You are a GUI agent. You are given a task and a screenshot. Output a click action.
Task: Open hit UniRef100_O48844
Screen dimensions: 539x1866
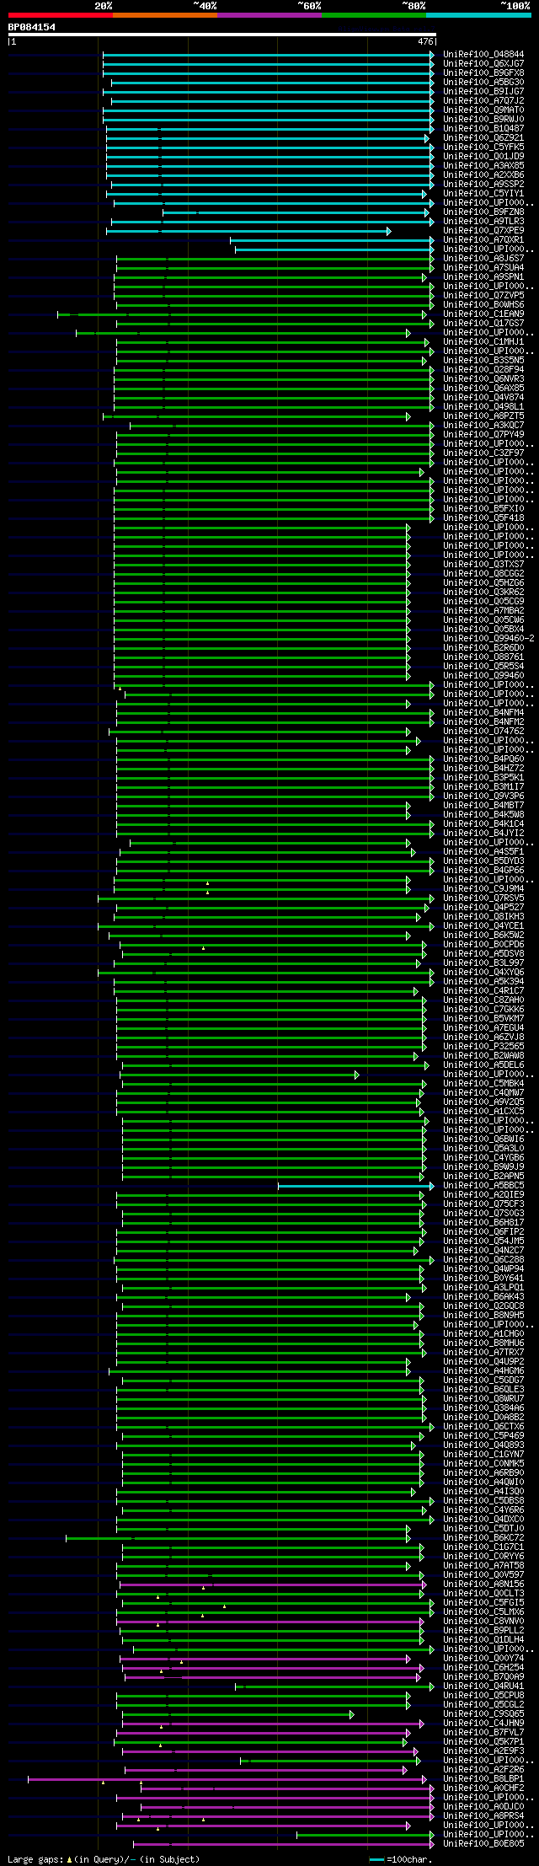pos(483,55)
